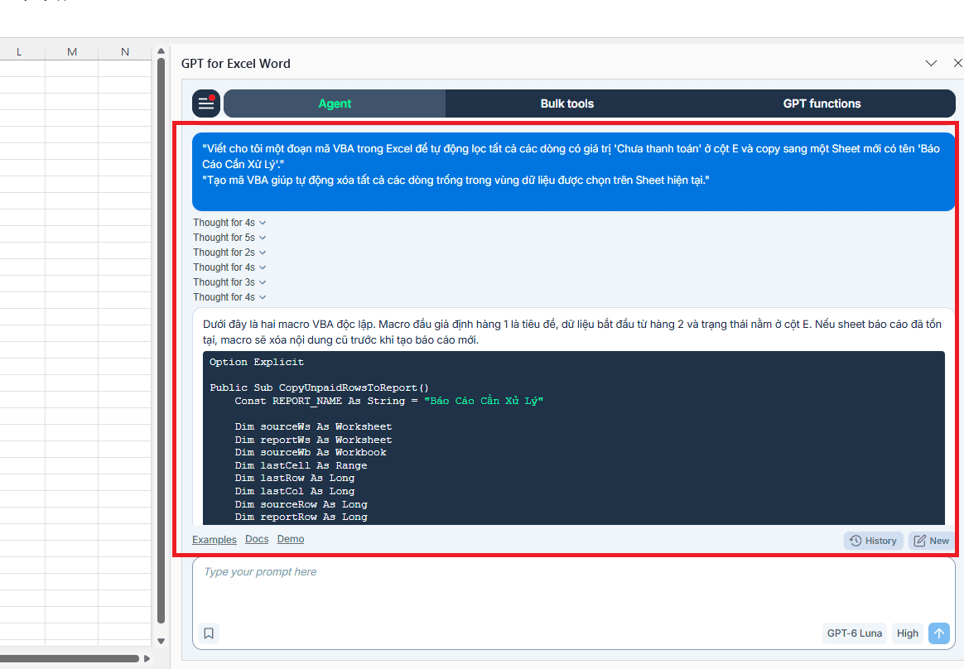The height and width of the screenshot is (669, 964).
Task: Expand the 'Thought for 3s' entry
Action: pos(229,282)
